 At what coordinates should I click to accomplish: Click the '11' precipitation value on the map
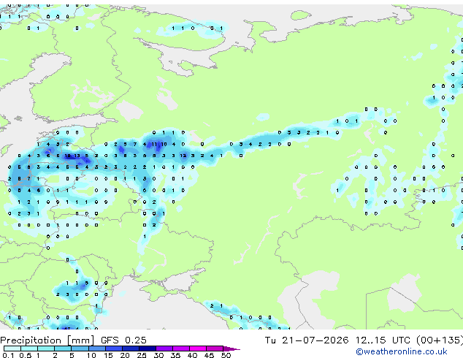(x=154, y=144)
